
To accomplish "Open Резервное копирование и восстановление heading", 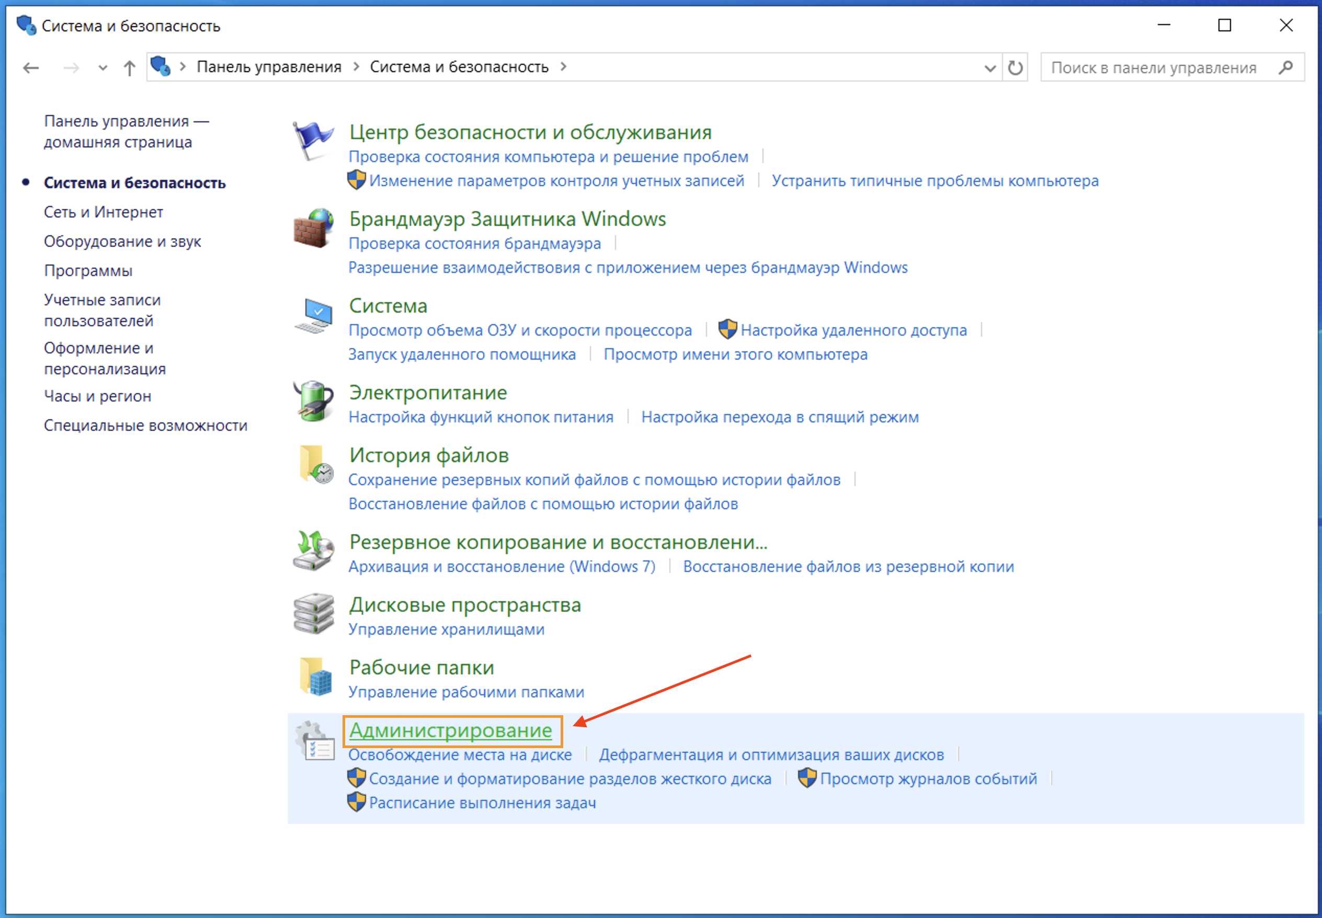I will (x=558, y=543).
